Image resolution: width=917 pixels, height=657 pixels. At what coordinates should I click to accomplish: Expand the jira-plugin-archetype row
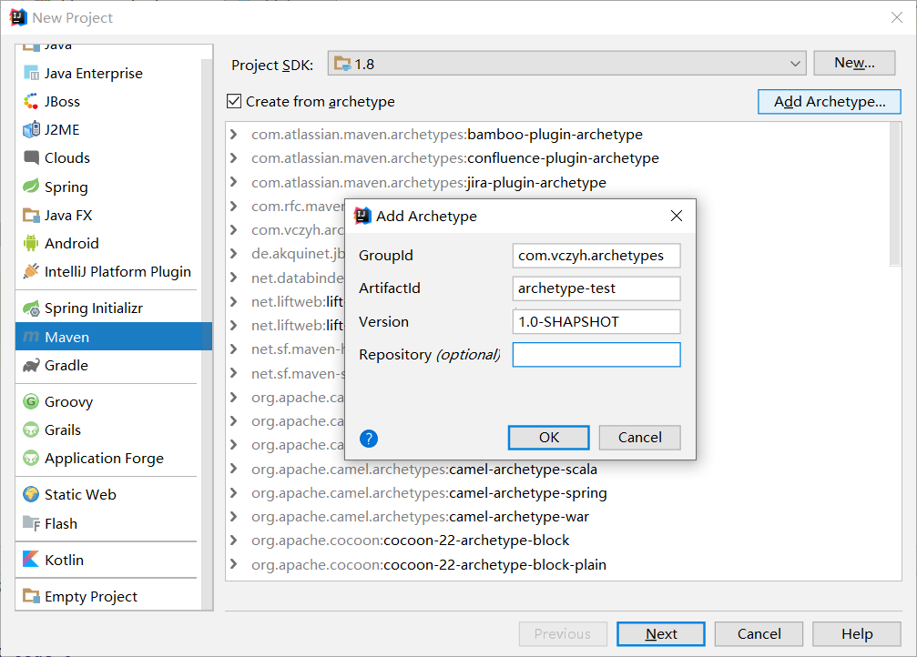pyautogui.click(x=234, y=182)
